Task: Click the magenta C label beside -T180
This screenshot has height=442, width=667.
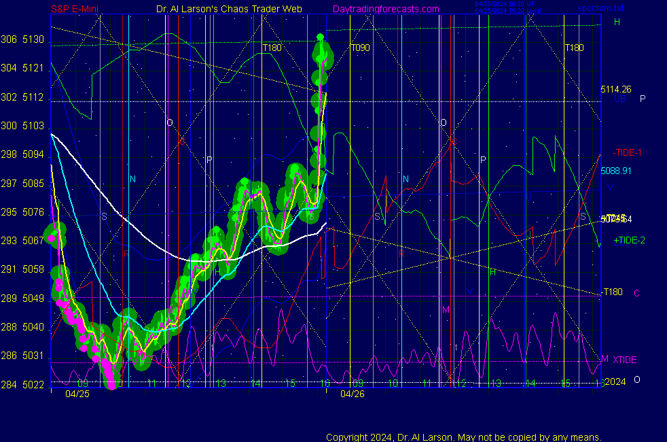Action: tap(637, 293)
